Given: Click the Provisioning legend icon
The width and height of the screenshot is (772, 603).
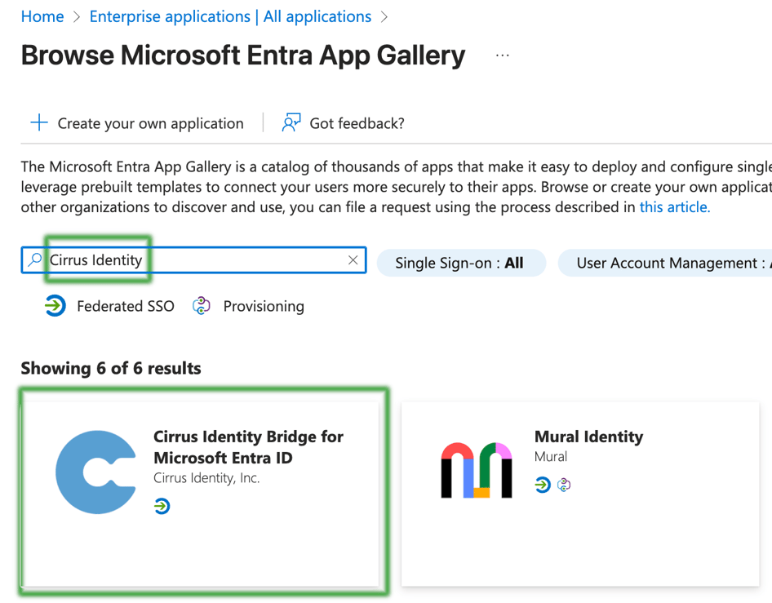Looking at the screenshot, I should 202,306.
